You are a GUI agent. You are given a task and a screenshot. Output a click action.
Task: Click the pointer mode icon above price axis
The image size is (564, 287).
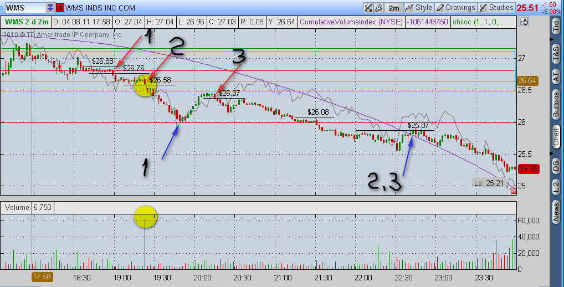(524, 22)
